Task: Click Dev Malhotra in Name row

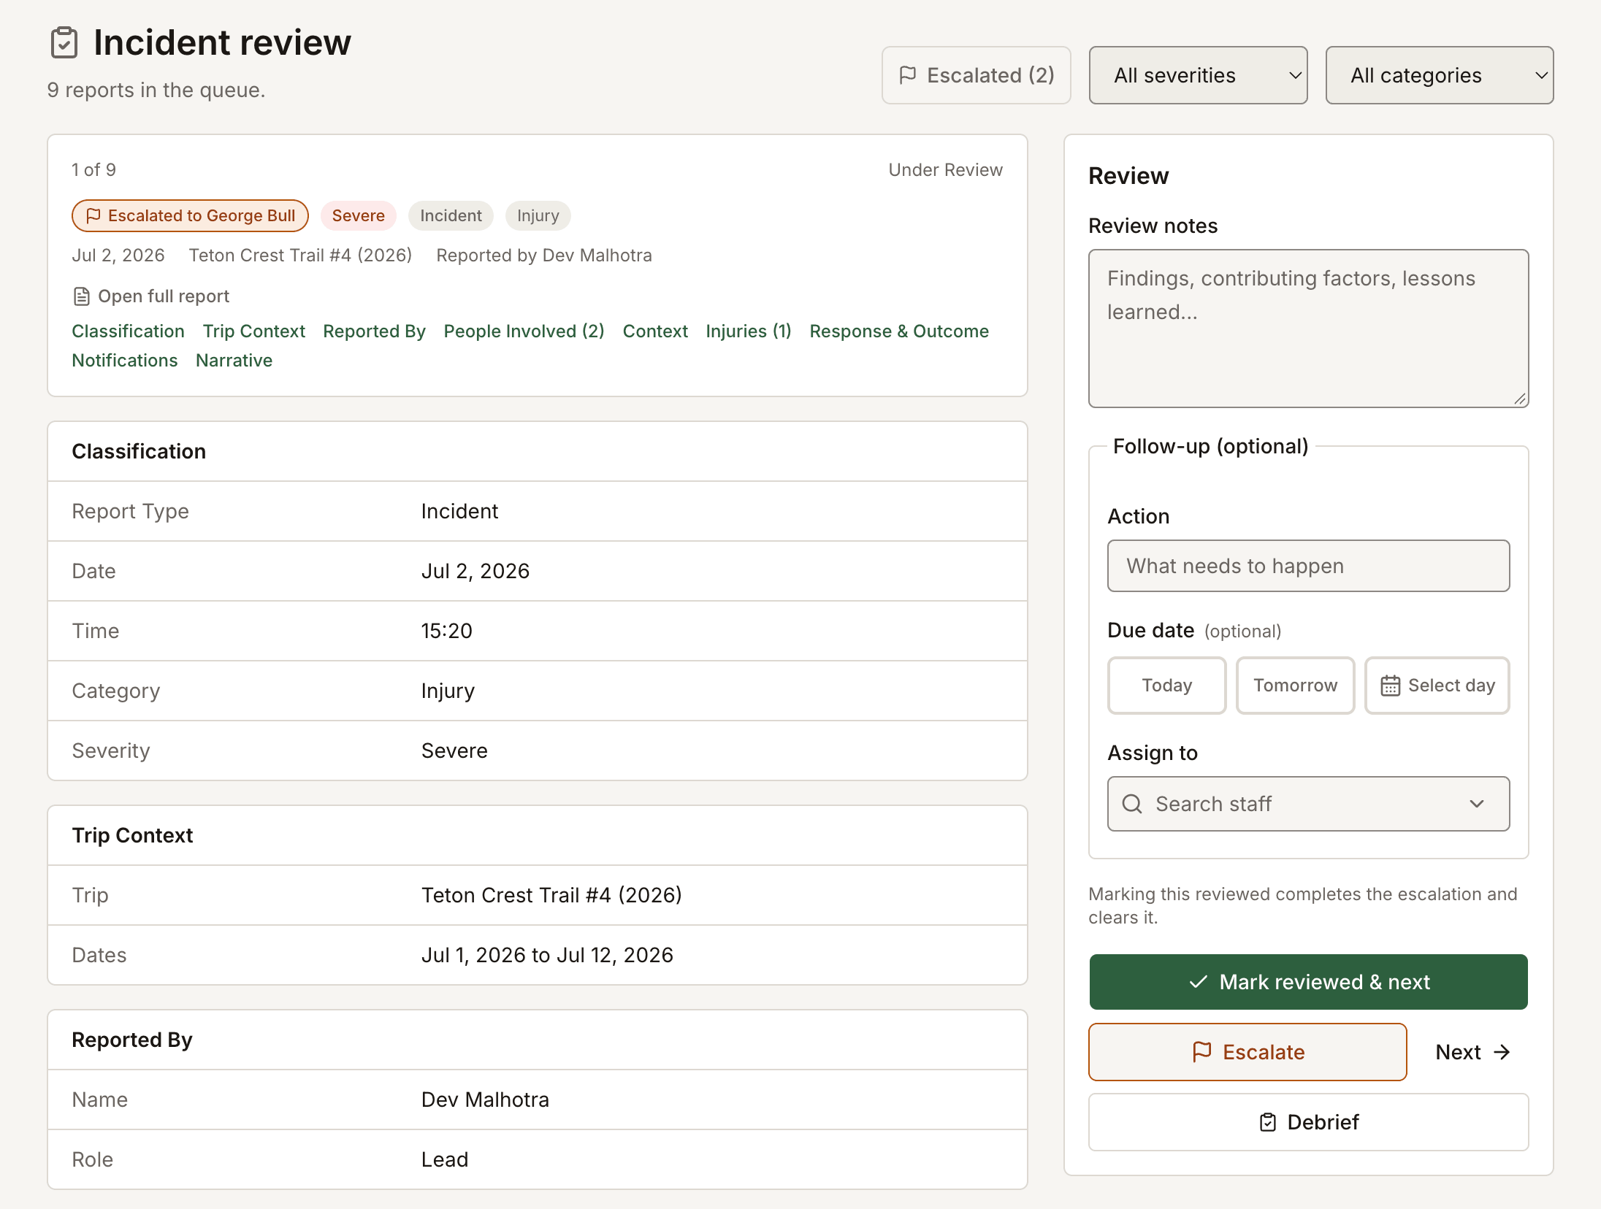Action: [x=485, y=1099]
